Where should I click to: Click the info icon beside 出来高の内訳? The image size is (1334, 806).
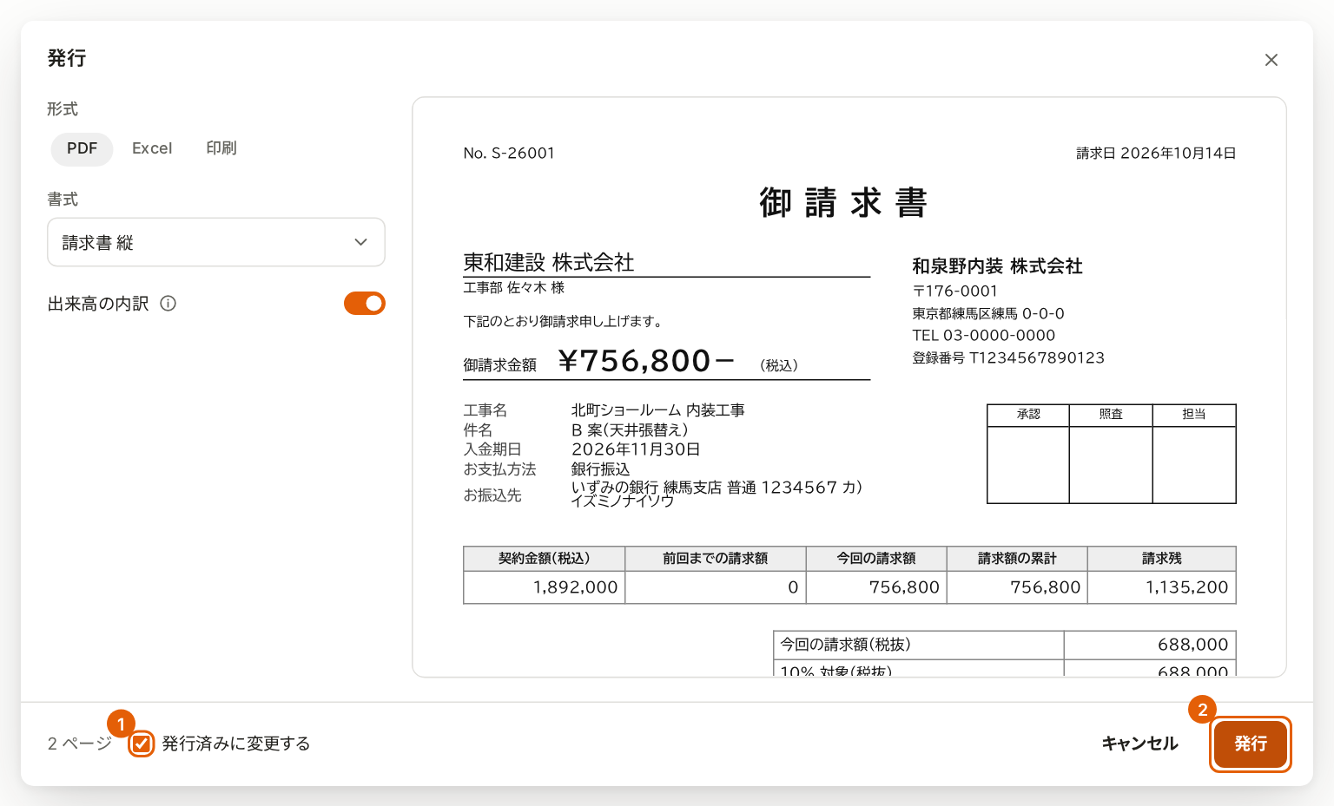168,304
